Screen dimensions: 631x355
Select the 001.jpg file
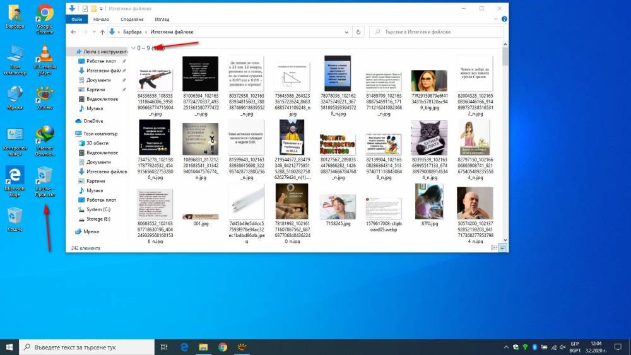pyautogui.click(x=201, y=219)
